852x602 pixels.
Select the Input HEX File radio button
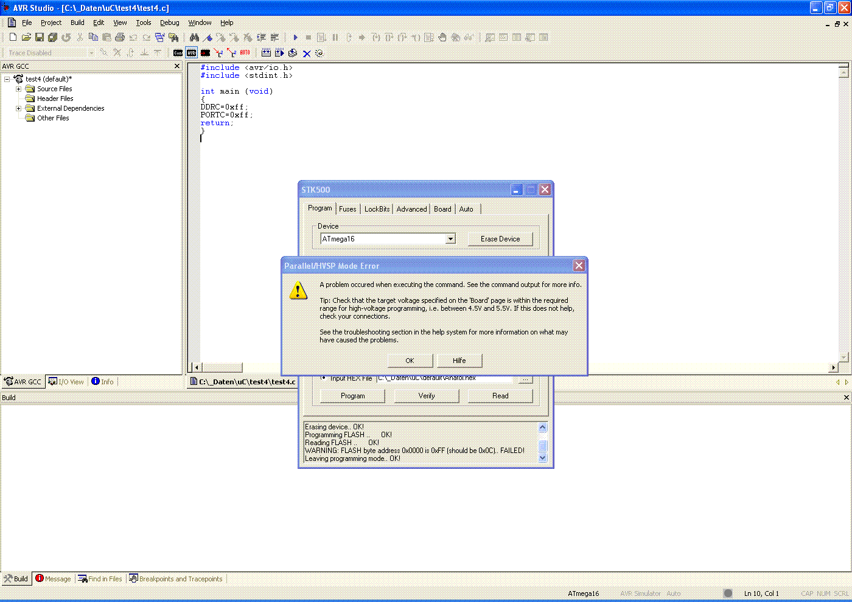[x=324, y=378]
